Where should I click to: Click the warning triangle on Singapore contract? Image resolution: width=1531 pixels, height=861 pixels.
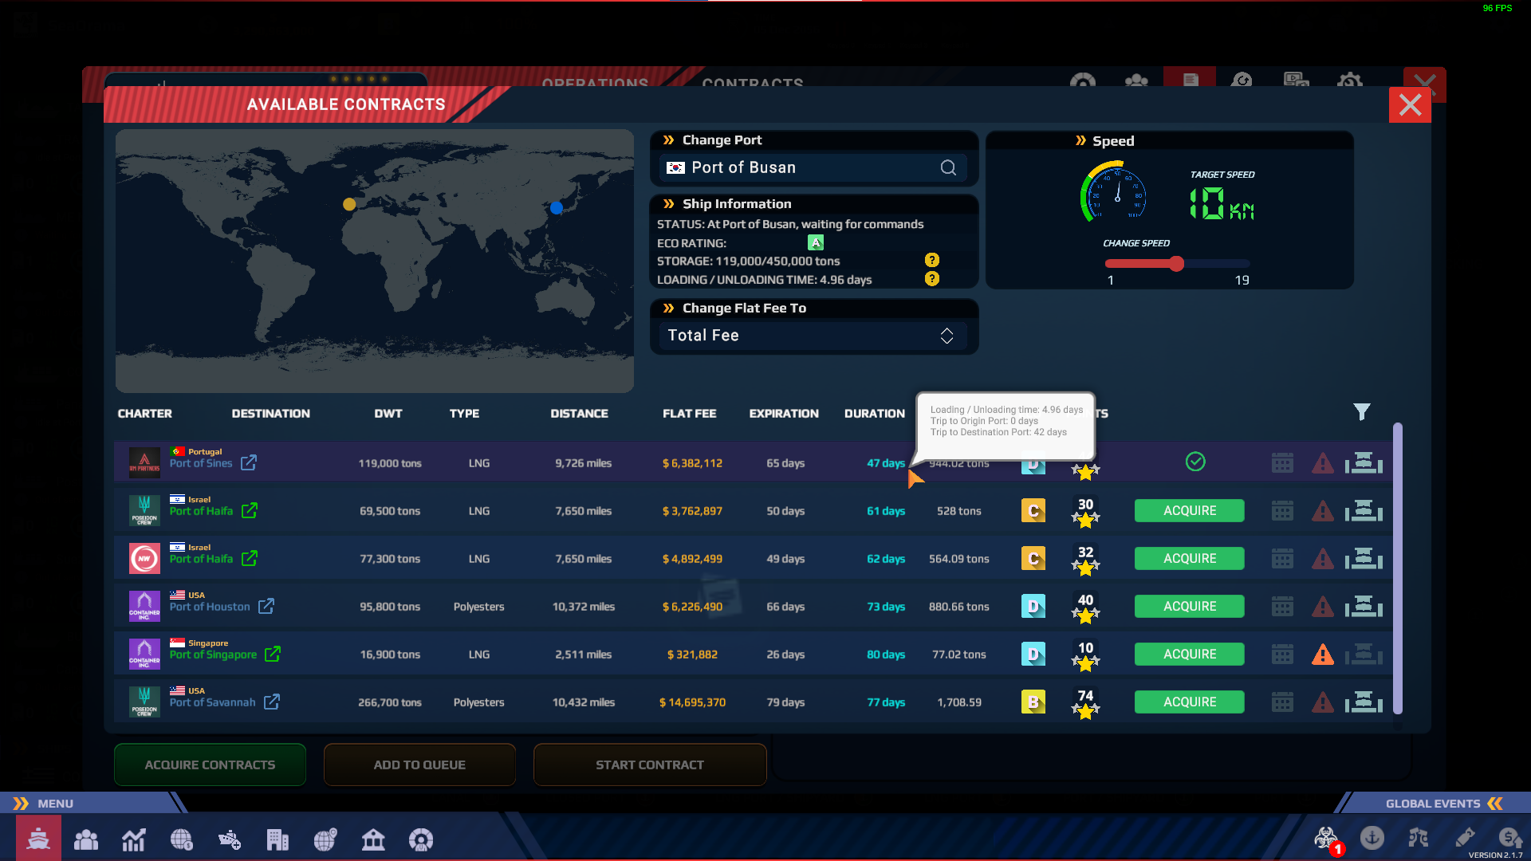tap(1323, 655)
